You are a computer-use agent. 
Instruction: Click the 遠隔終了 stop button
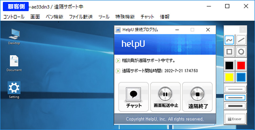(197, 97)
